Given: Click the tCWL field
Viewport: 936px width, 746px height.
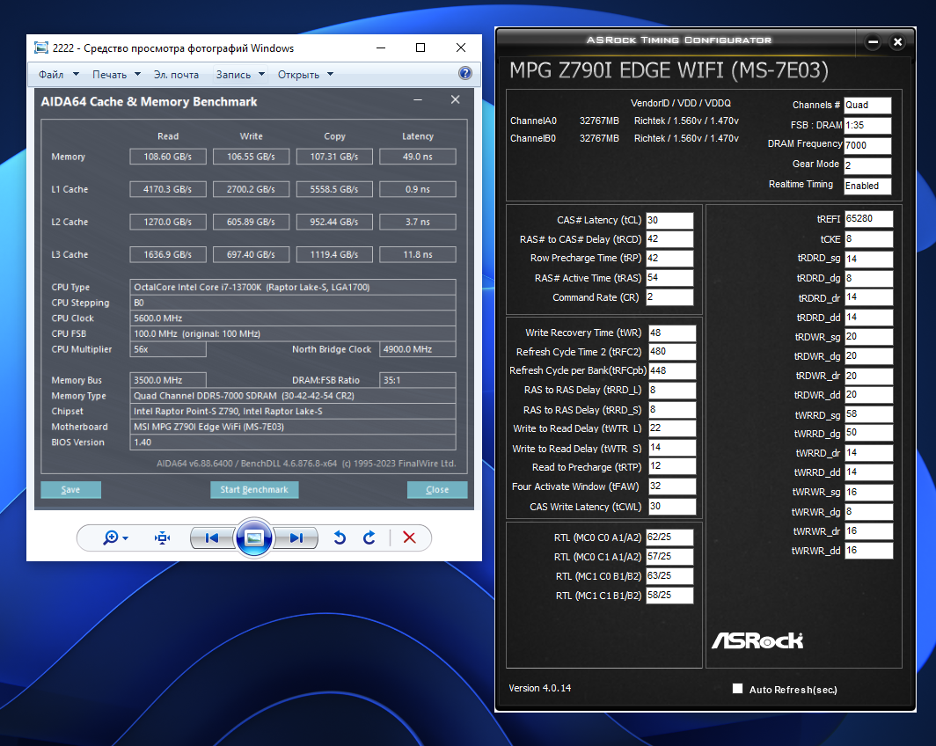Looking at the screenshot, I should click(672, 507).
